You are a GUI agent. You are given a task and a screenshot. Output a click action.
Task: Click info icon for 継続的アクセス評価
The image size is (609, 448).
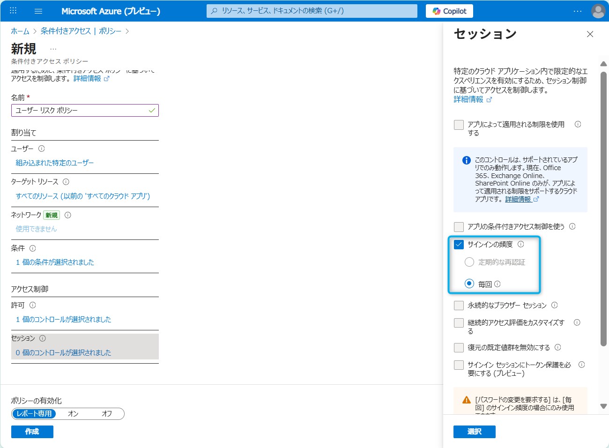[x=577, y=322]
